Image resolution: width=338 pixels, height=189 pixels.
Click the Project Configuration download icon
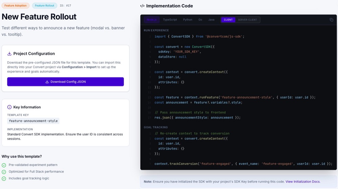point(9,54)
